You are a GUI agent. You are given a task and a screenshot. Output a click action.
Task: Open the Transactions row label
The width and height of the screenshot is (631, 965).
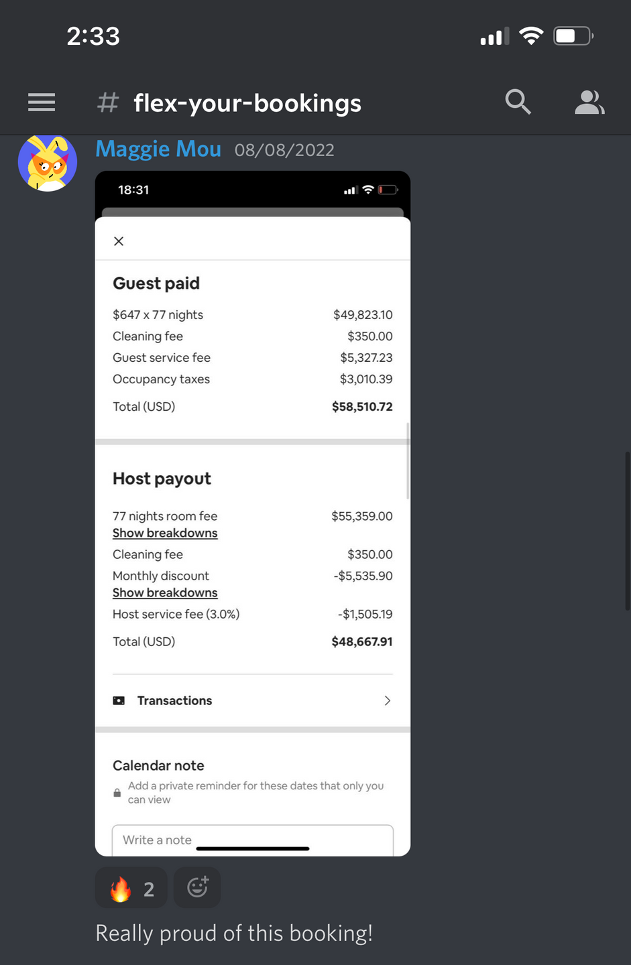point(174,701)
